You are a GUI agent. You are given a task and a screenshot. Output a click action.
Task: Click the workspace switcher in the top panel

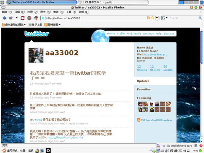click(189, 2)
